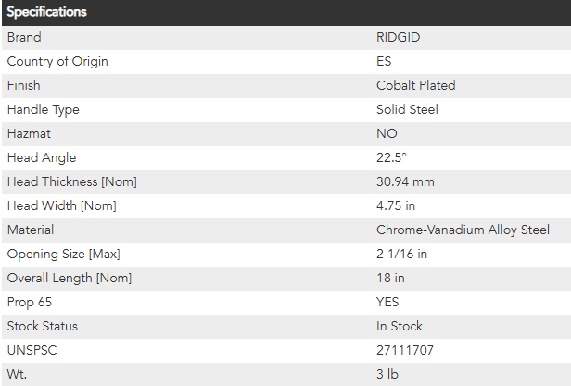The height and width of the screenshot is (386, 571).
Task: Click the Head Width [Nom] label
Action: pos(61,205)
